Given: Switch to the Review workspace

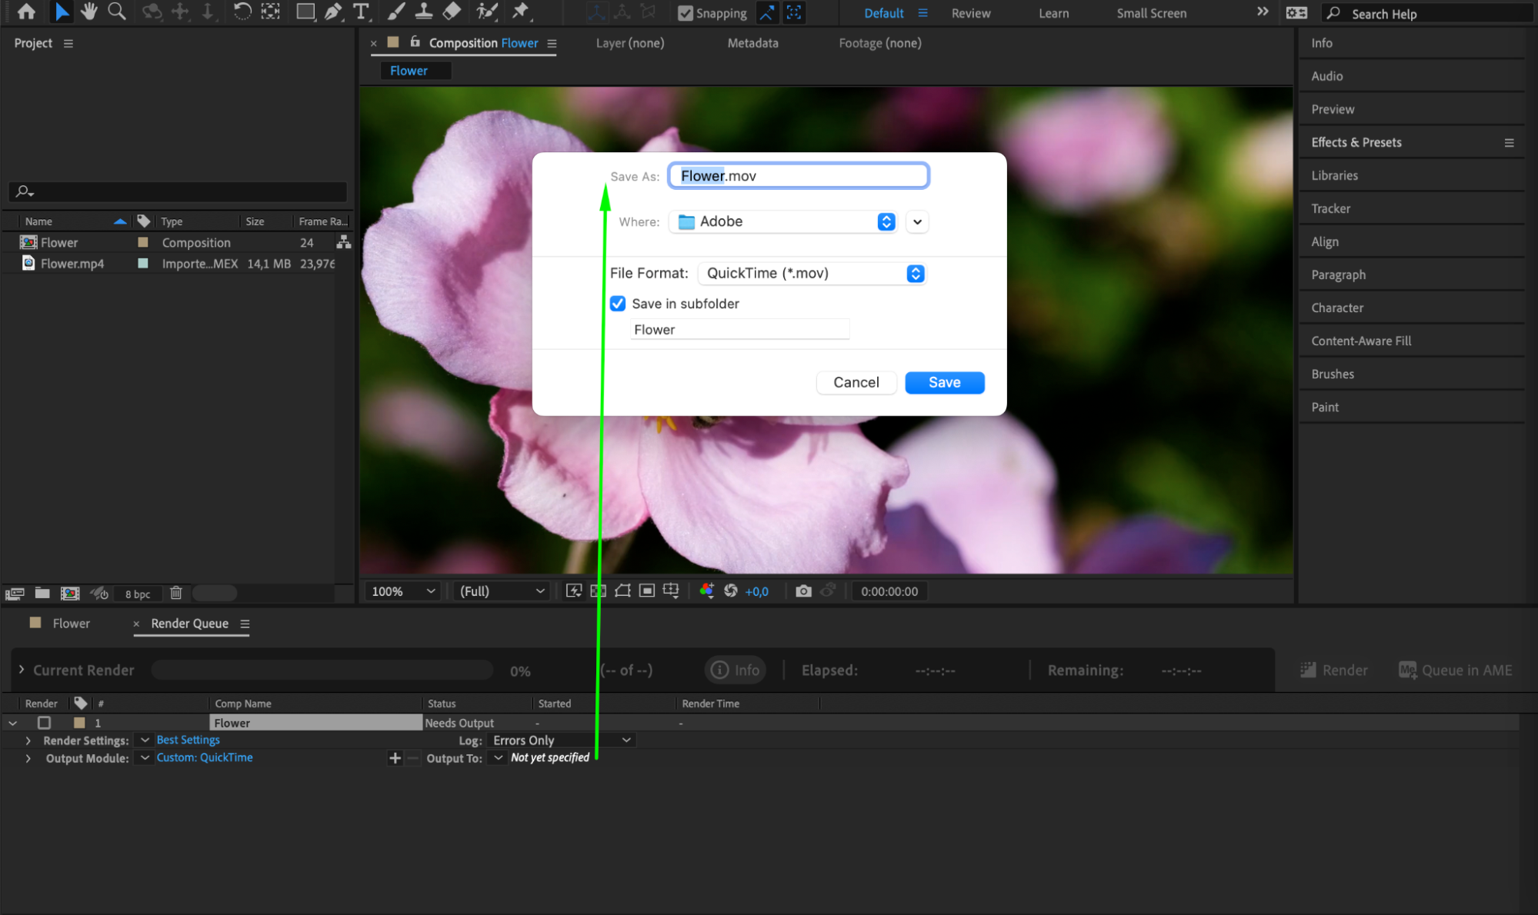Looking at the screenshot, I should [x=970, y=13].
